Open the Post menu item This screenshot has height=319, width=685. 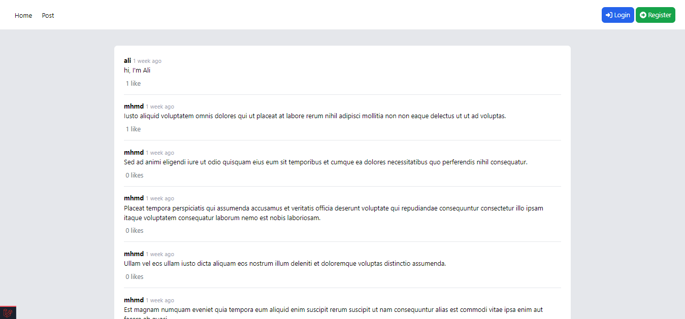[48, 16]
